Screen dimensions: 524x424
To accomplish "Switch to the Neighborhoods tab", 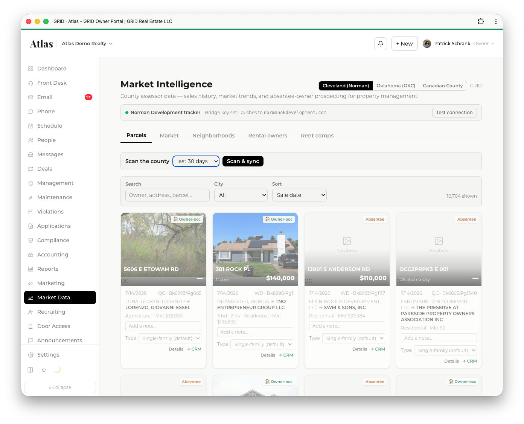I will (x=213, y=136).
